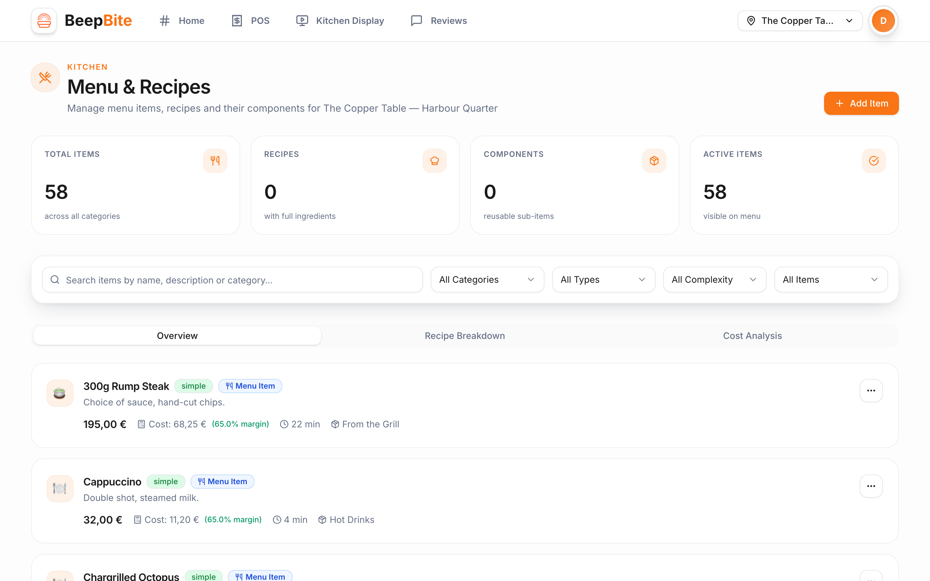Click box icon beside From the Grill
930x581 pixels.
coord(335,424)
